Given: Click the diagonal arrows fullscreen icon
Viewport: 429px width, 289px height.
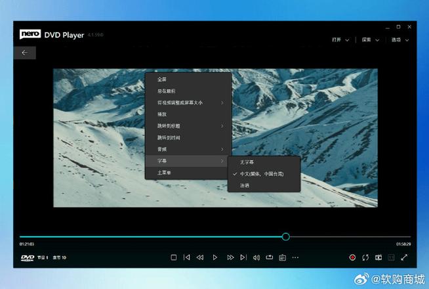Looking at the screenshot, I should (x=404, y=257).
